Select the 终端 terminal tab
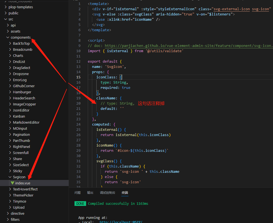 125,193
